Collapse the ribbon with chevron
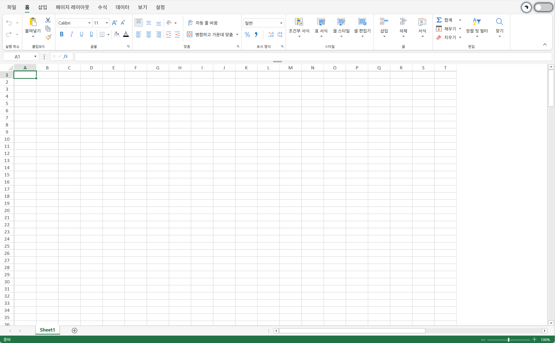Screen dimensions: 555x343 tap(545, 45)
